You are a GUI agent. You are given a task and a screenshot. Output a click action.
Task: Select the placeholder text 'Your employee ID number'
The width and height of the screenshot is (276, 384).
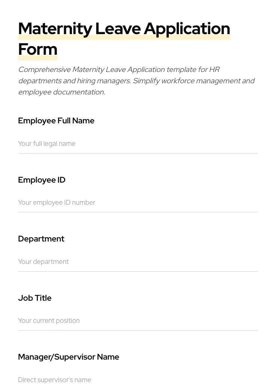point(57,202)
